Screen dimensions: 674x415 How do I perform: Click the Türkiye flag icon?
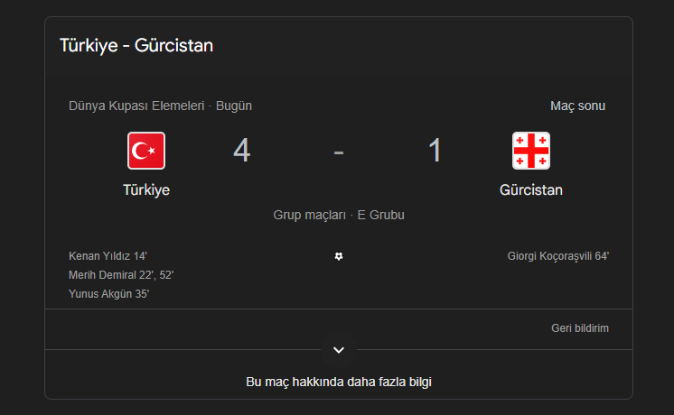[146, 151]
